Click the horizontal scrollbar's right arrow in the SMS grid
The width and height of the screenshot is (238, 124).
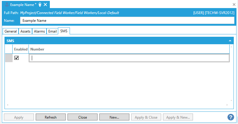point(227,105)
